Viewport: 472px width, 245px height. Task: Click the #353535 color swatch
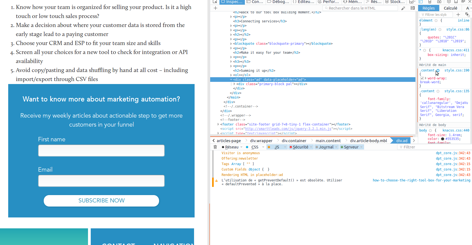pyautogui.click(x=442, y=139)
